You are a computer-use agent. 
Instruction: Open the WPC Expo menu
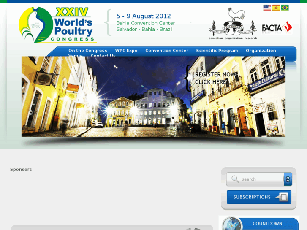tap(126, 51)
